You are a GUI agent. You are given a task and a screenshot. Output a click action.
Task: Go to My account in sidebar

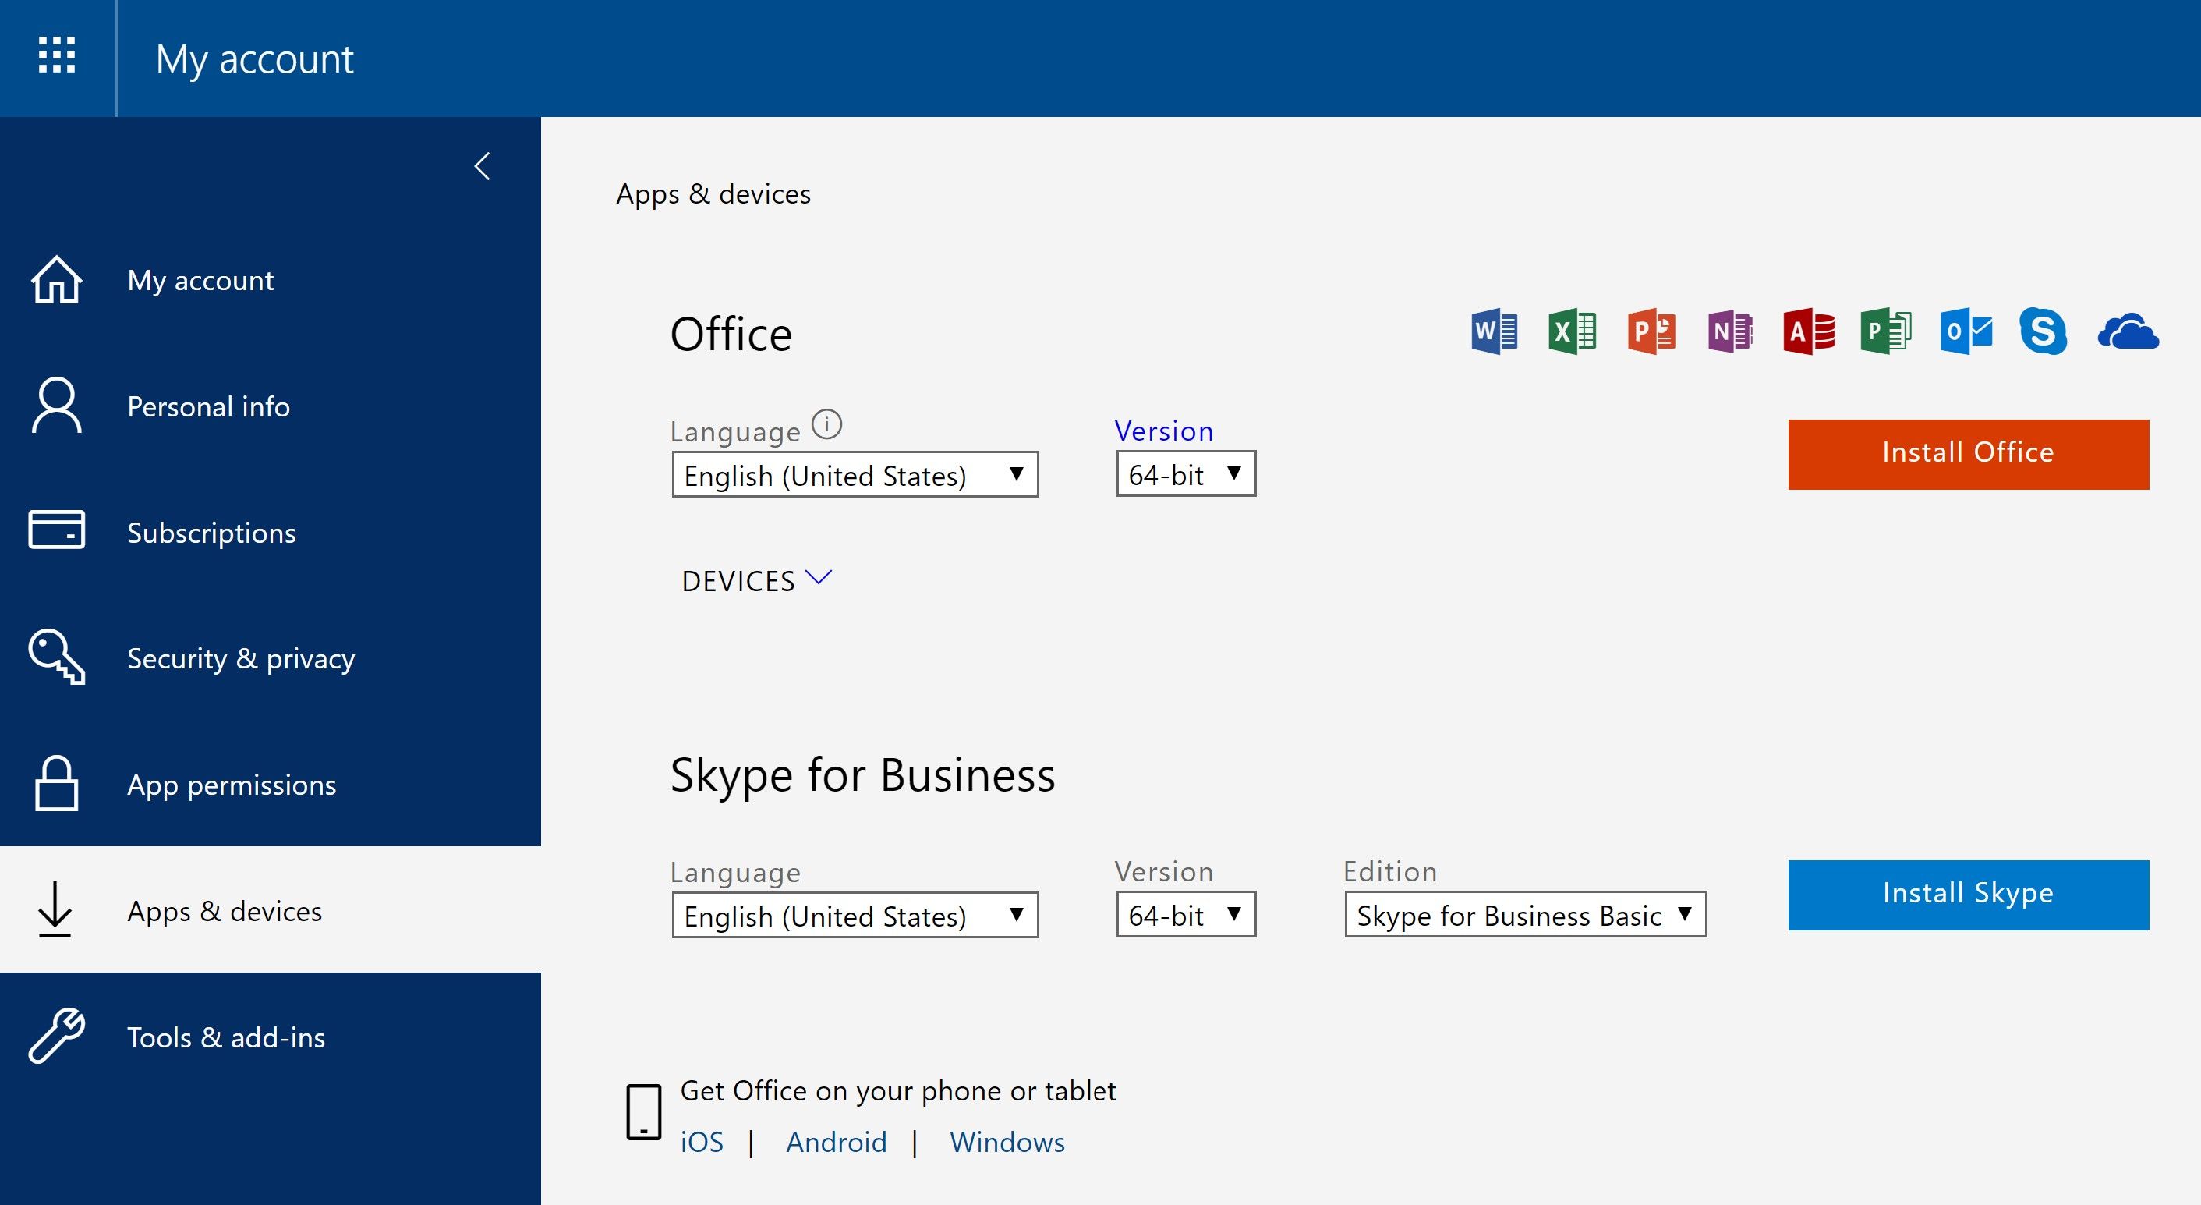click(x=270, y=279)
